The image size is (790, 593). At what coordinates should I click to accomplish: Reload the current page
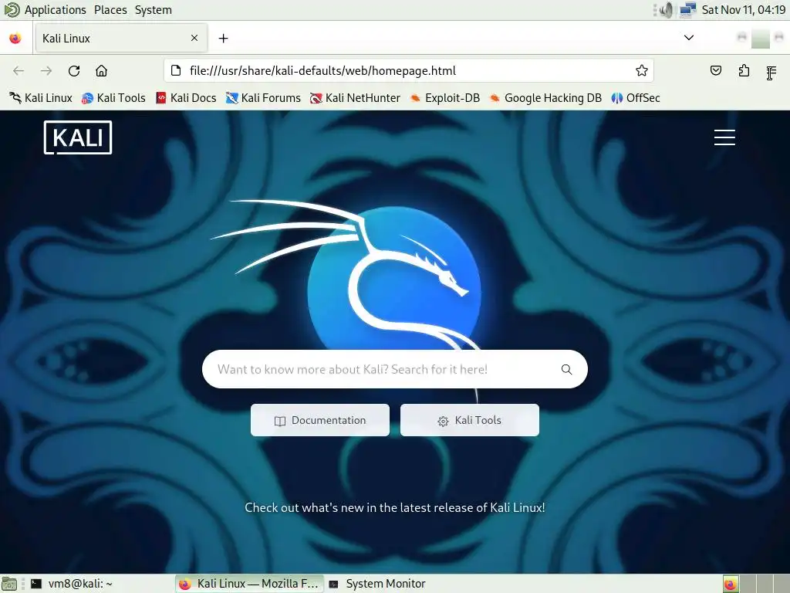(74, 70)
